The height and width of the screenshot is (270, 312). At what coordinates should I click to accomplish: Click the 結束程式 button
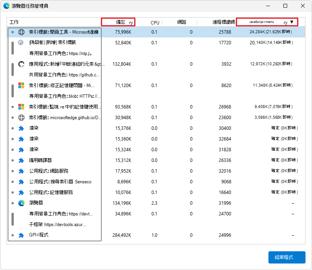tap(287, 257)
